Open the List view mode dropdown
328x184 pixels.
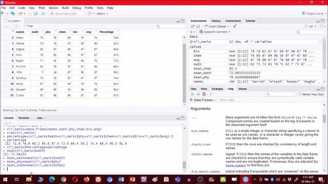click(x=310, y=26)
